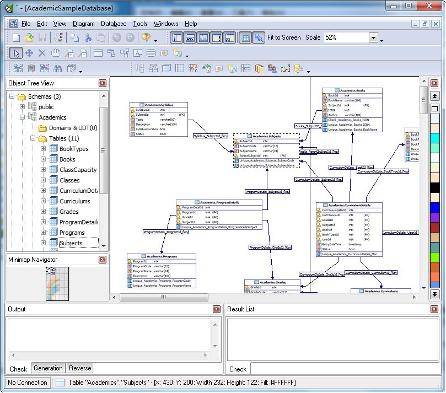Toggle the diagram grid display button
The width and height of the screenshot is (446, 393).
tap(245, 37)
